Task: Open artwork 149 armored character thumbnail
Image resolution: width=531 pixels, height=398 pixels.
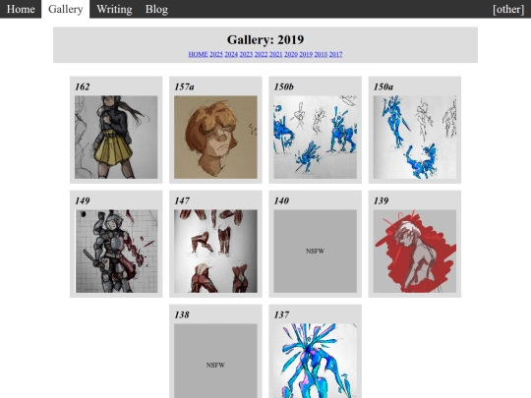Action: click(x=116, y=252)
